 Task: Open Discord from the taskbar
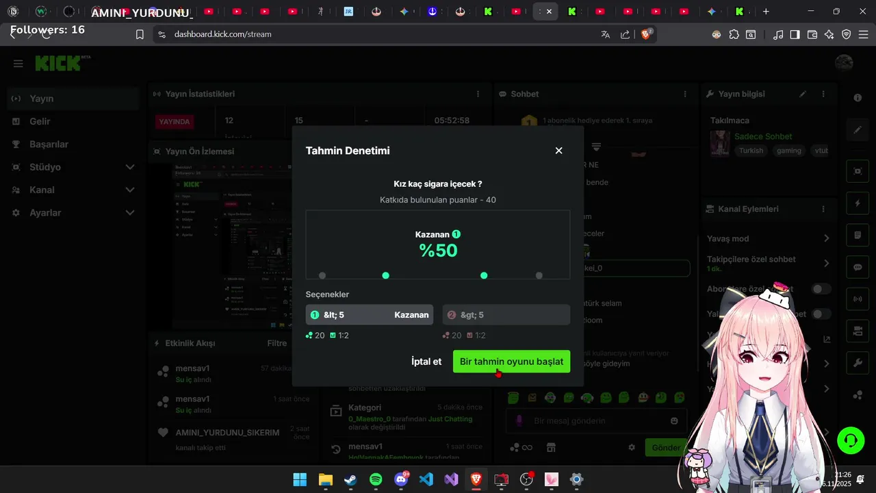pos(401,479)
